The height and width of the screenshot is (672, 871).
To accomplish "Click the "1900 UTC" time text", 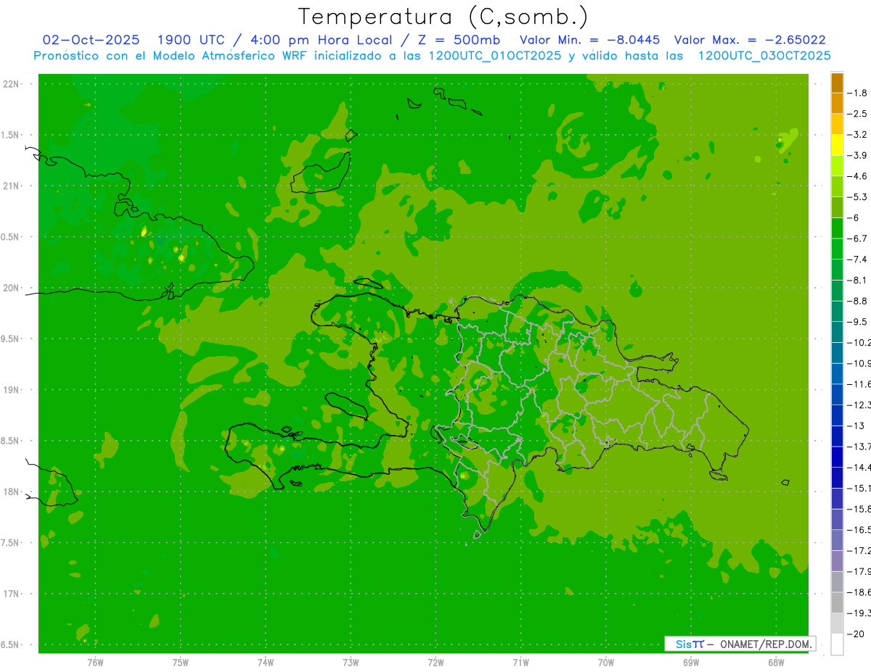I will tap(193, 40).
